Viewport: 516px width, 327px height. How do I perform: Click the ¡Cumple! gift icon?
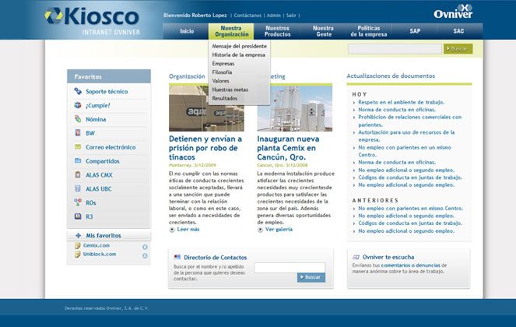[78, 105]
